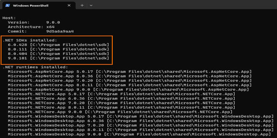Click Microsoft.WindowsDesktop.App 5.0.17 line
The image size is (277, 138).
point(141,117)
